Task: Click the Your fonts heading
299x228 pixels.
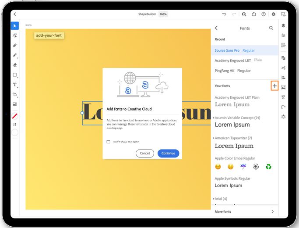Action: point(222,86)
